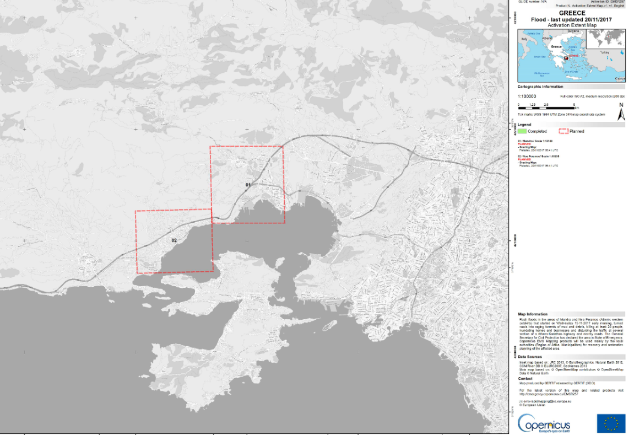
Task: Click the green Completed legend swatch
Action: coord(522,131)
